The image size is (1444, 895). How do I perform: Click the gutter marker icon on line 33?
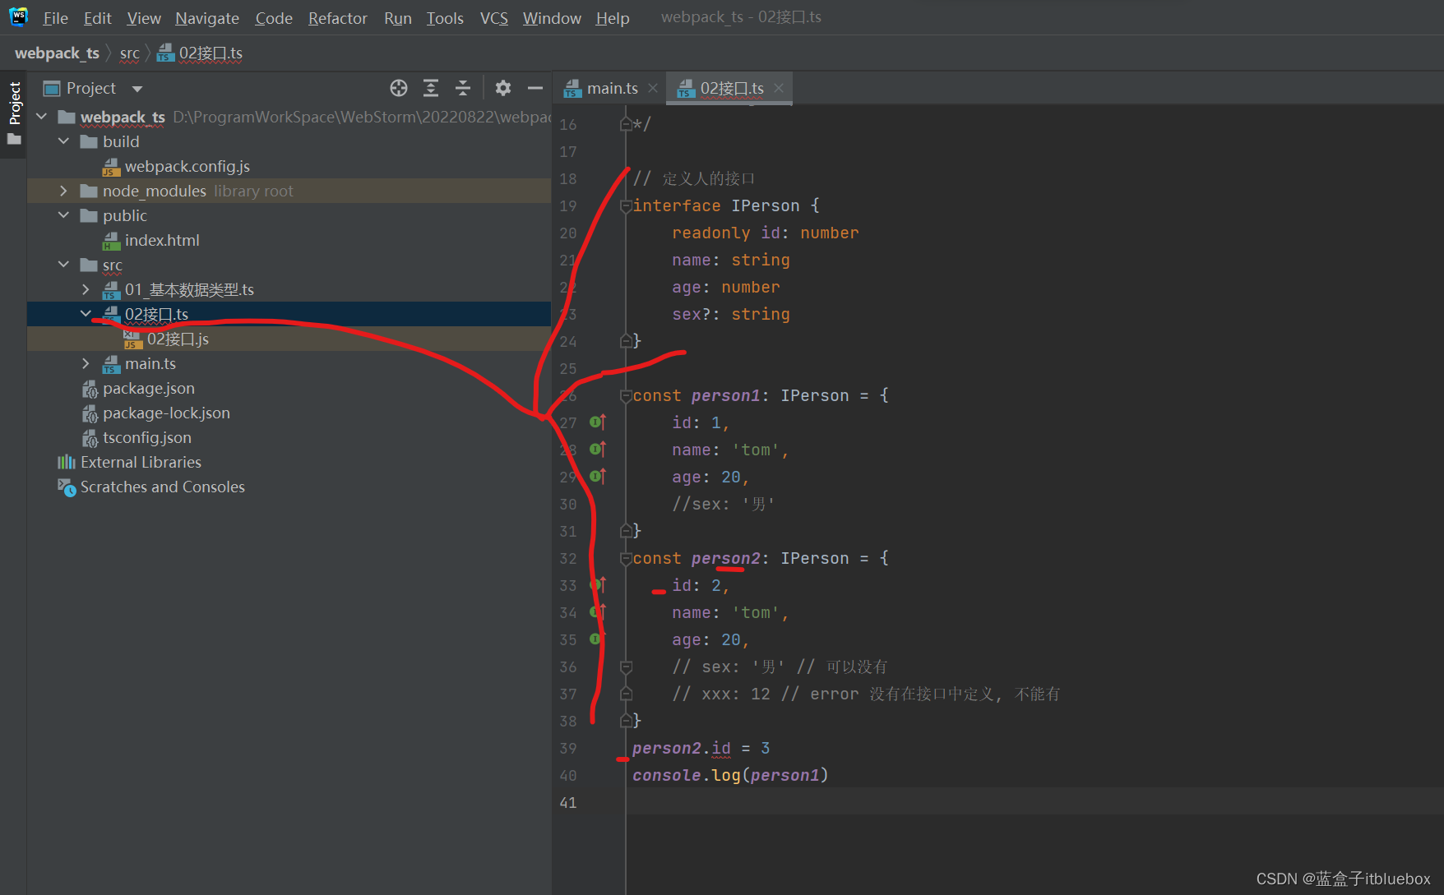pyautogui.click(x=598, y=584)
